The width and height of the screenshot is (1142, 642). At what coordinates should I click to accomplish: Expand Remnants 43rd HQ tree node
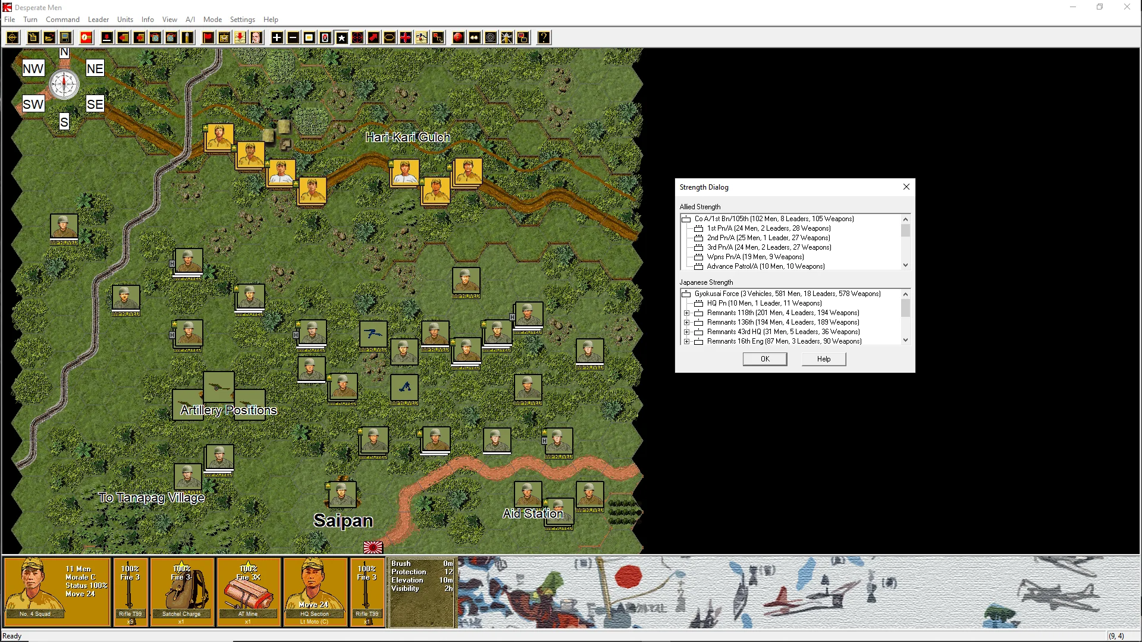tap(686, 332)
